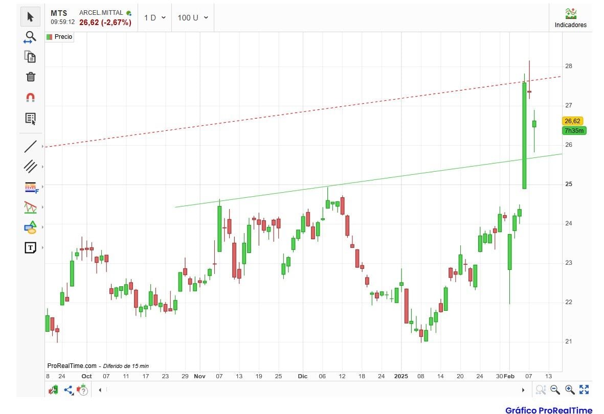
Task: Click the bold 25 price axis label
Action: [x=569, y=184]
